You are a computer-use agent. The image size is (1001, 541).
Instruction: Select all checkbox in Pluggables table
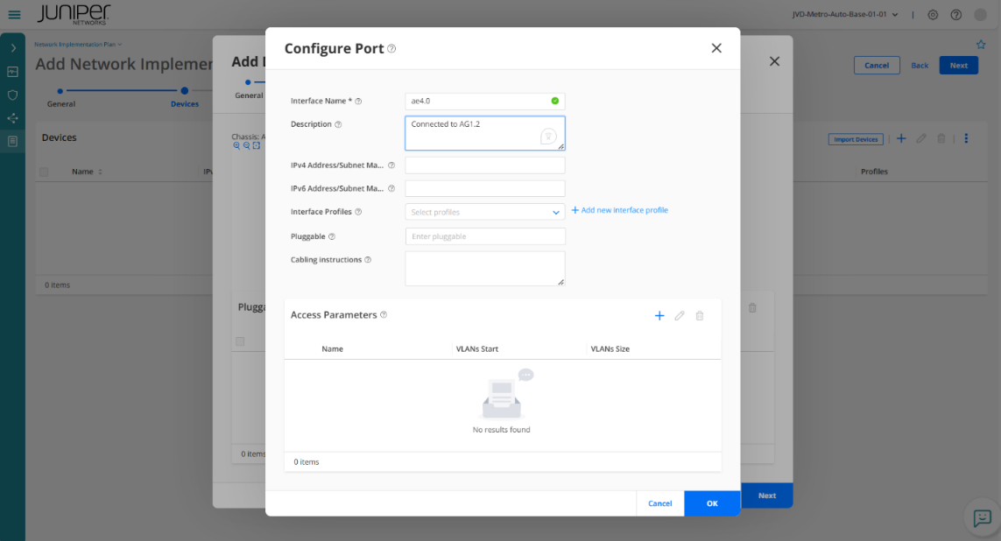(240, 341)
